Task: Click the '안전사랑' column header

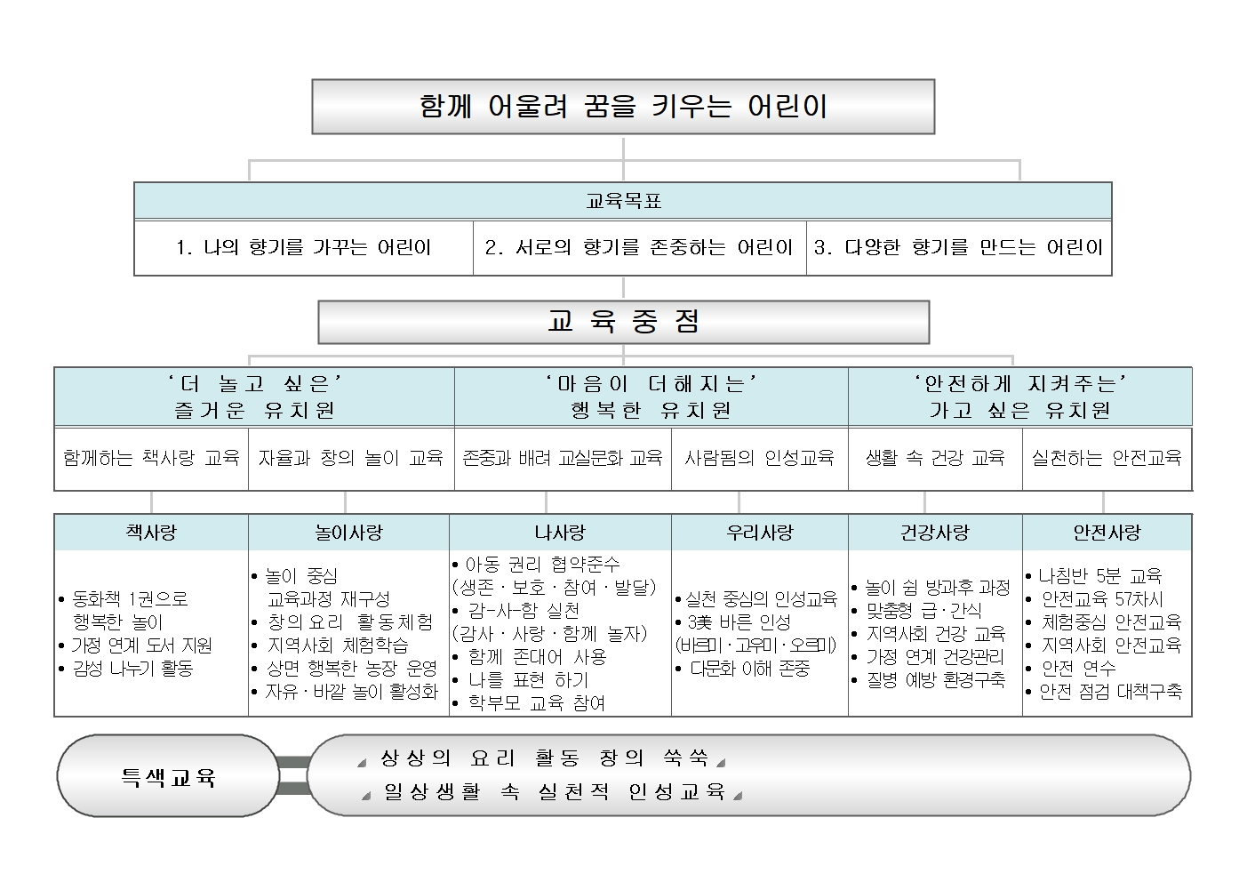Action: coord(1107,533)
